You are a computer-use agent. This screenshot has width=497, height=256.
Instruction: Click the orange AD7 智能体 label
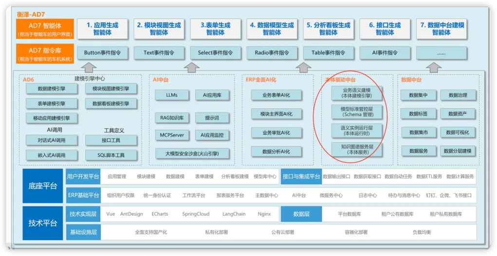[45, 29]
